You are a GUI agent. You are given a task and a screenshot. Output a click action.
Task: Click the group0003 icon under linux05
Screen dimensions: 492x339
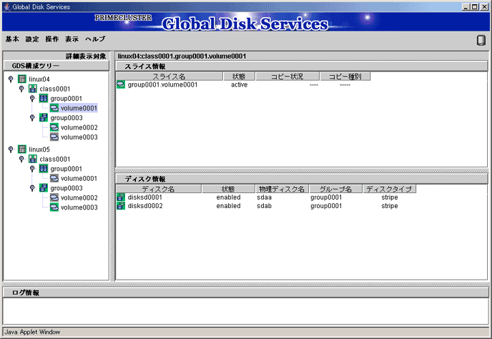coord(43,188)
